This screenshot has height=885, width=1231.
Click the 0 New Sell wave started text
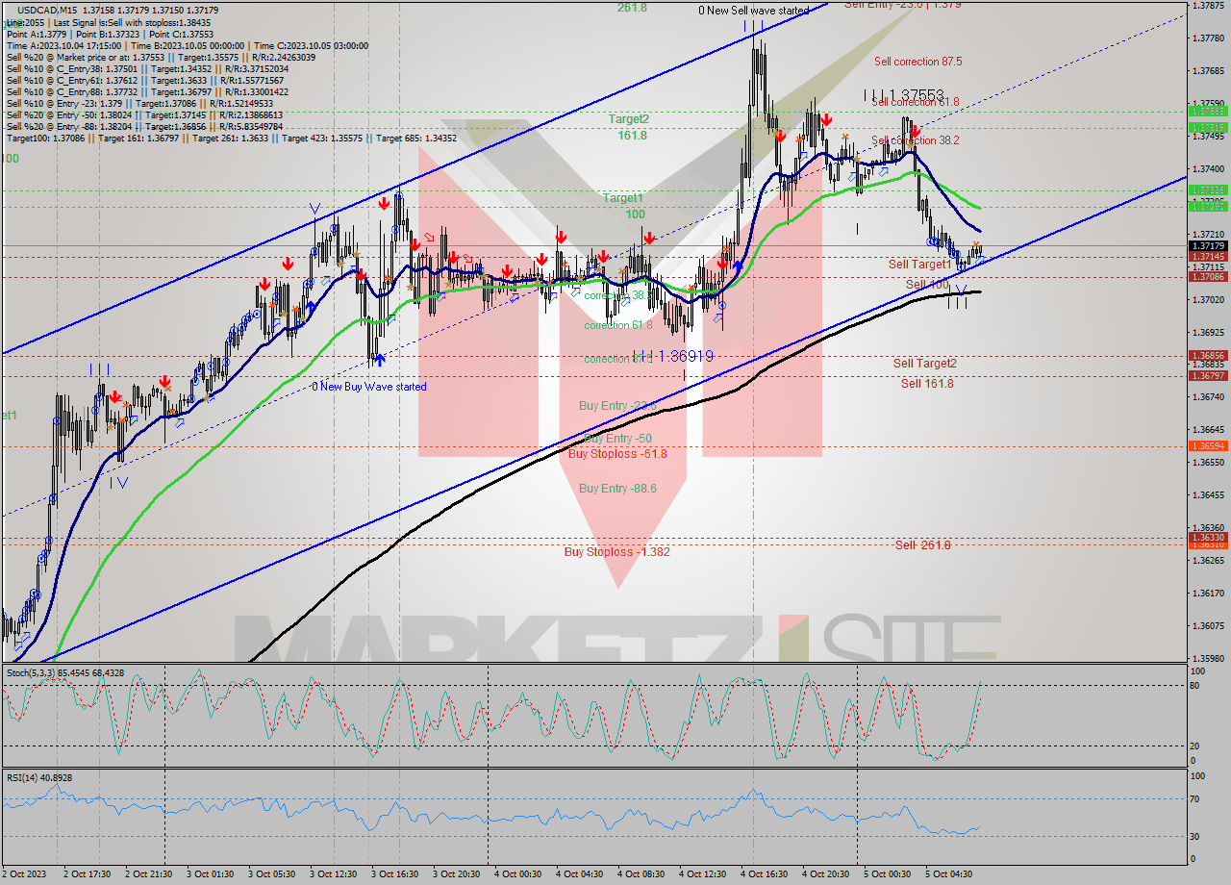(x=755, y=9)
